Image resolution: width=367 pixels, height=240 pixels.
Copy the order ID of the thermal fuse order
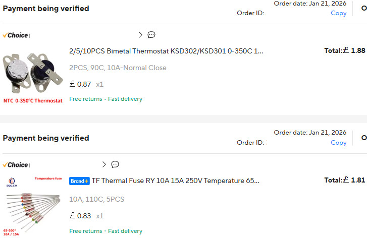click(x=338, y=143)
